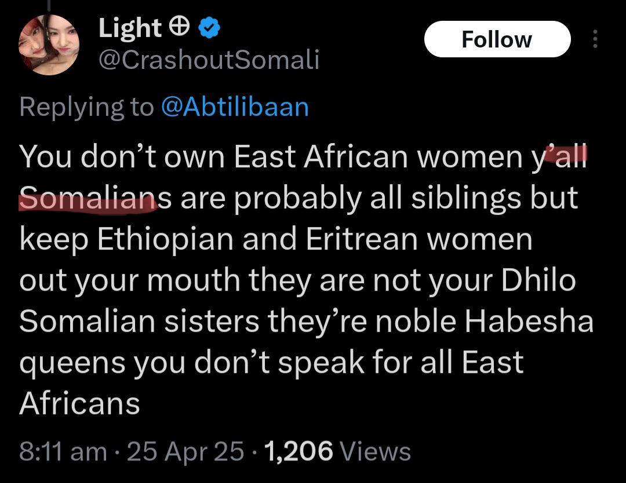Click the display name Light
The height and width of the screenshot is (483, 626).
point(130,28)
